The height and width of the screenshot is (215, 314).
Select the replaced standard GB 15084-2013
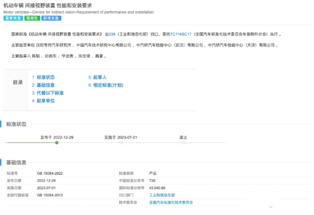tap(50, 195)
